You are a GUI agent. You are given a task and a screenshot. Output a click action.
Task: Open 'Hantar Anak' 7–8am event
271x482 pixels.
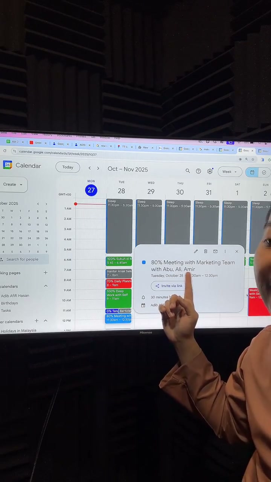click(x=119, y=273)
